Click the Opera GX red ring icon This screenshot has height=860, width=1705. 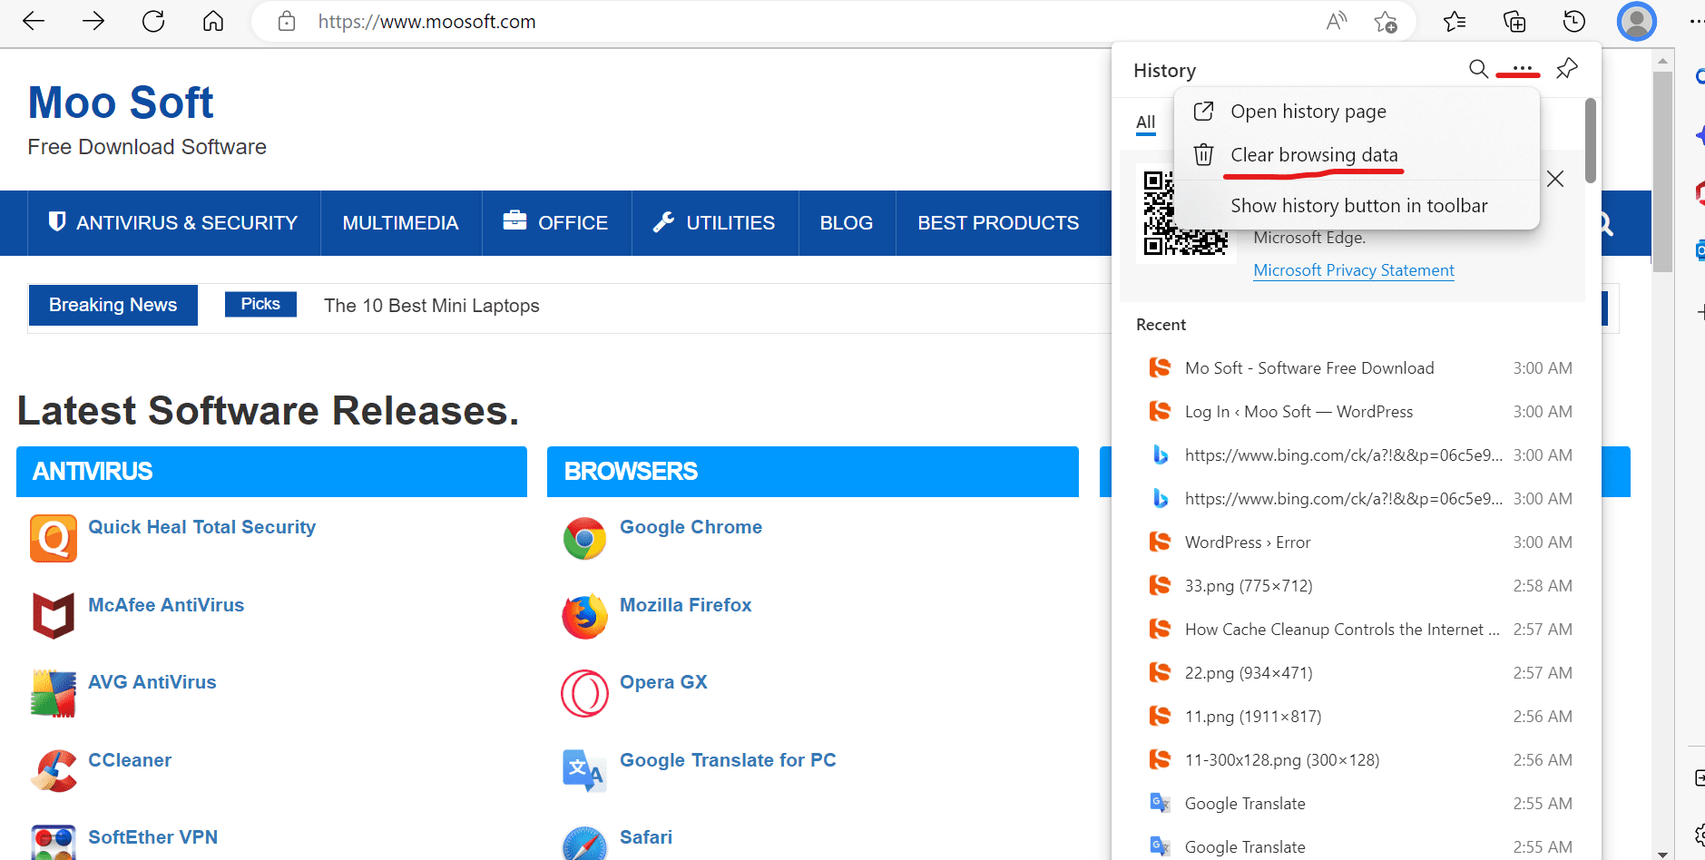click(x=584, y=694)
